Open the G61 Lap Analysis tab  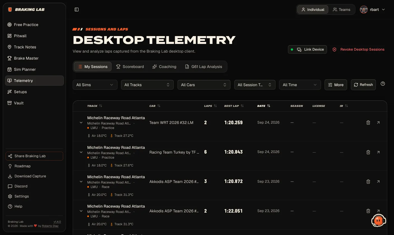(204, 67)
